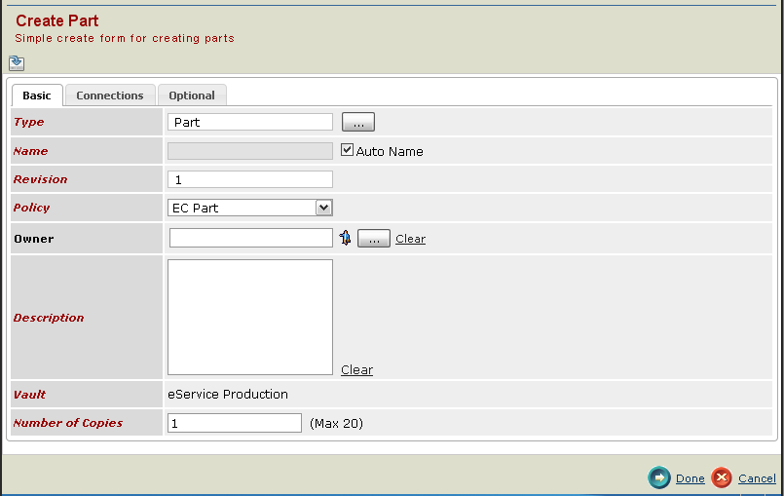
Task: Switch to the Connections tab
Action: coord(109,95)
